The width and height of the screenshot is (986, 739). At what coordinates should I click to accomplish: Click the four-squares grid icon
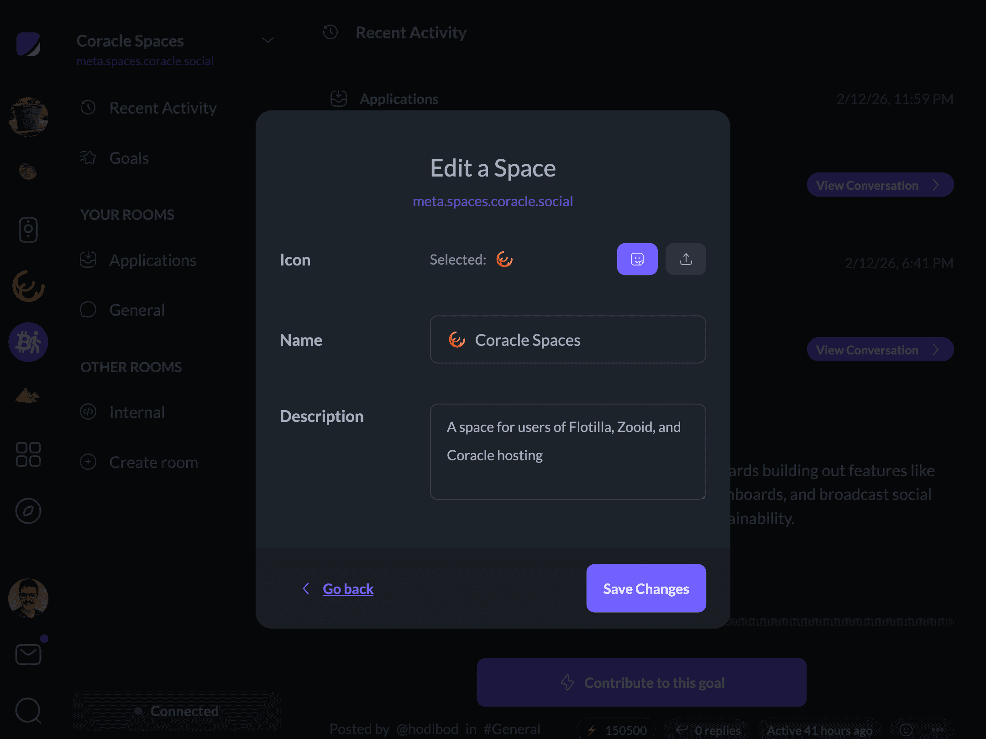click(28, 454)
